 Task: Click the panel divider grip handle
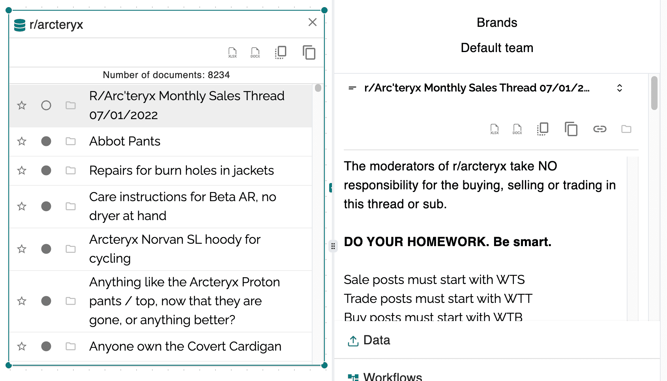pos(333,246)
